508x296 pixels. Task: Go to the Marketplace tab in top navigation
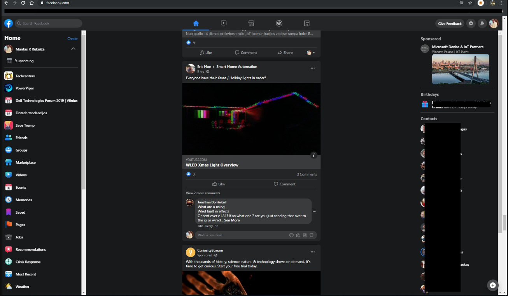pos(251,23)
